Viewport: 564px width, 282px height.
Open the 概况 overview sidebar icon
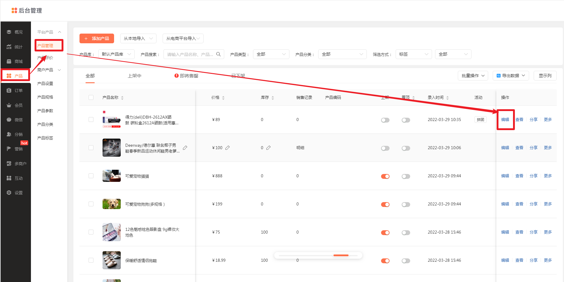[9, 32]
